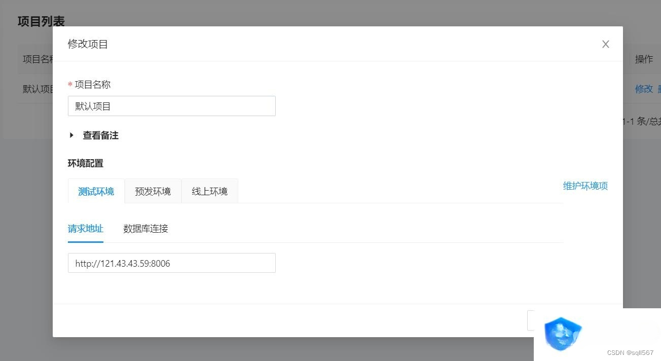Image resolution: width=661 pixels, height=361 pixels.
Task: Click the 查看备注 label text
Action: [x=101, y=135]
